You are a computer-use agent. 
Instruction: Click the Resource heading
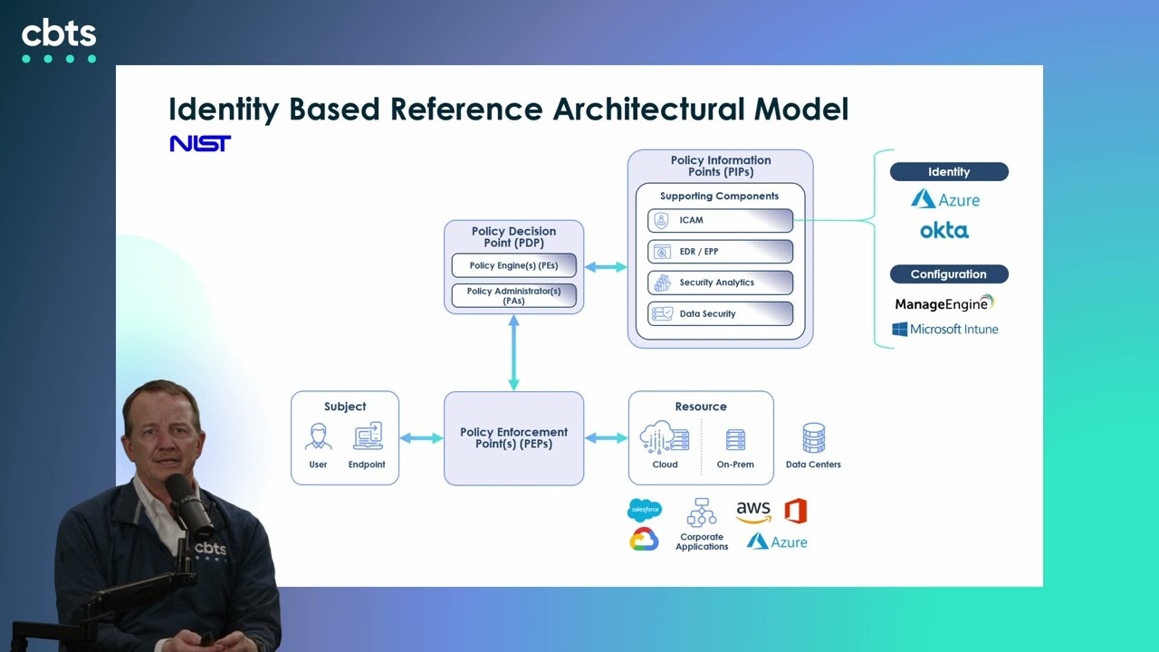tap(701, 407)
